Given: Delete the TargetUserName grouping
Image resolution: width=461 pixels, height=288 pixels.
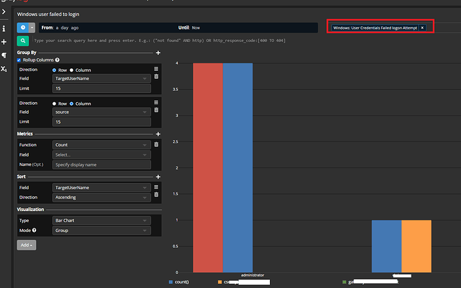Looking at the screenshot, I should coord(156,76).
